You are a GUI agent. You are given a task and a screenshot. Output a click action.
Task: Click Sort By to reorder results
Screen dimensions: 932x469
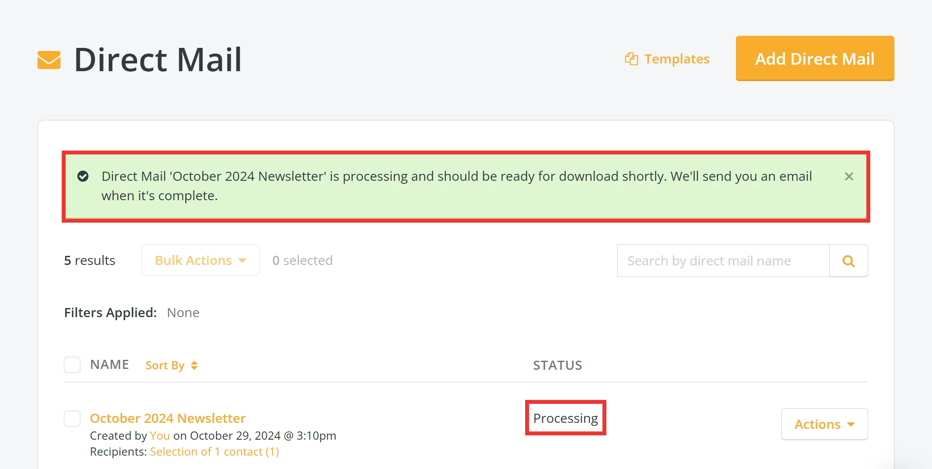coord(165,365)
